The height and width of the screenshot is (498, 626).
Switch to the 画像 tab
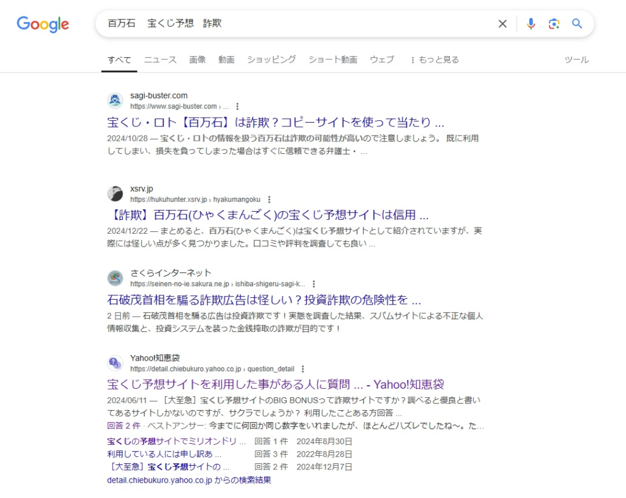click(x=197, y=60)
